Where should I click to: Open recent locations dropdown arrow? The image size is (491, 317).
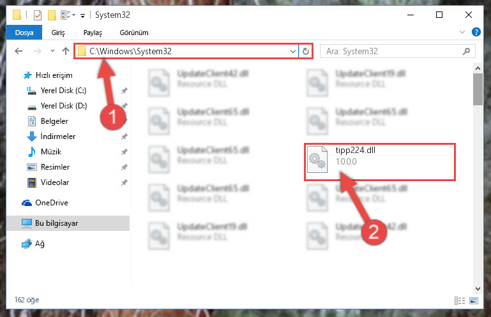(52, 50)
